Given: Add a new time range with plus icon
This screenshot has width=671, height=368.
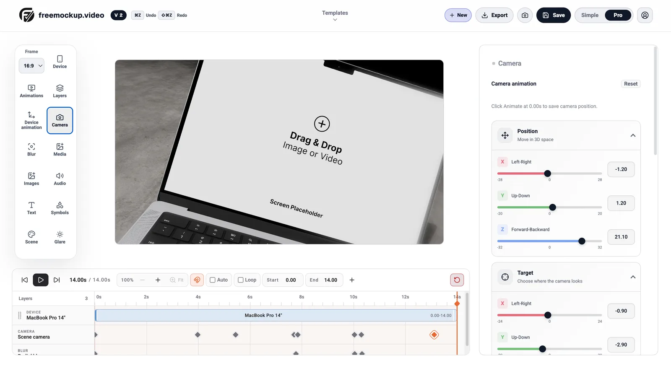Looking at the screenshot, I should coord(352,280).
